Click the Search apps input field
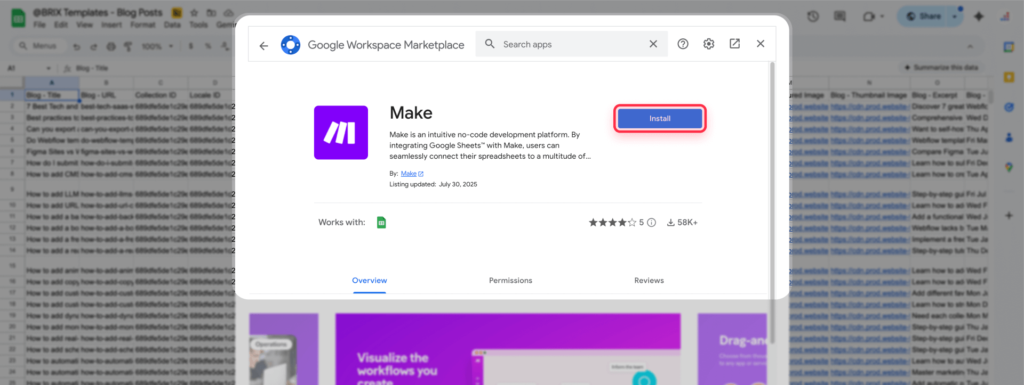Viewport: 1024px width, 385px height. [571, 44]
